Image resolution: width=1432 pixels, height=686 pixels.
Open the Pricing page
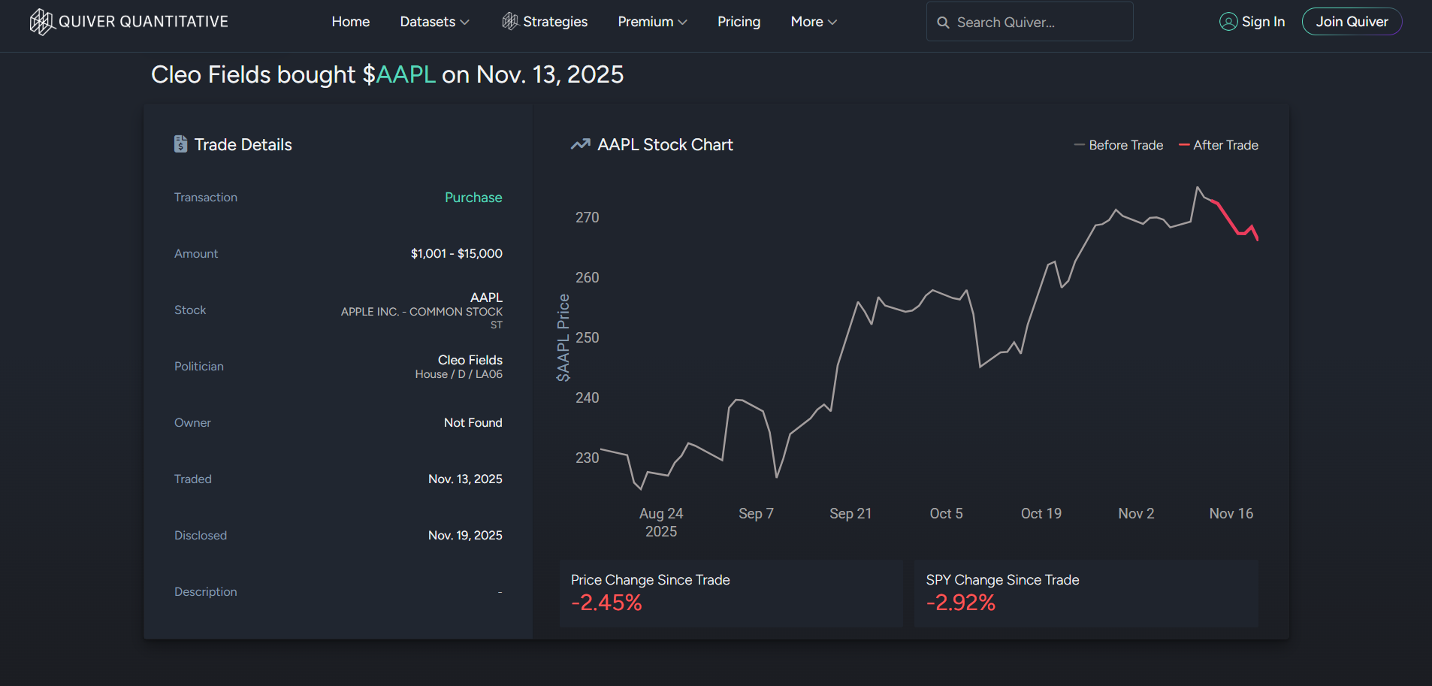[x=739, y=22]
